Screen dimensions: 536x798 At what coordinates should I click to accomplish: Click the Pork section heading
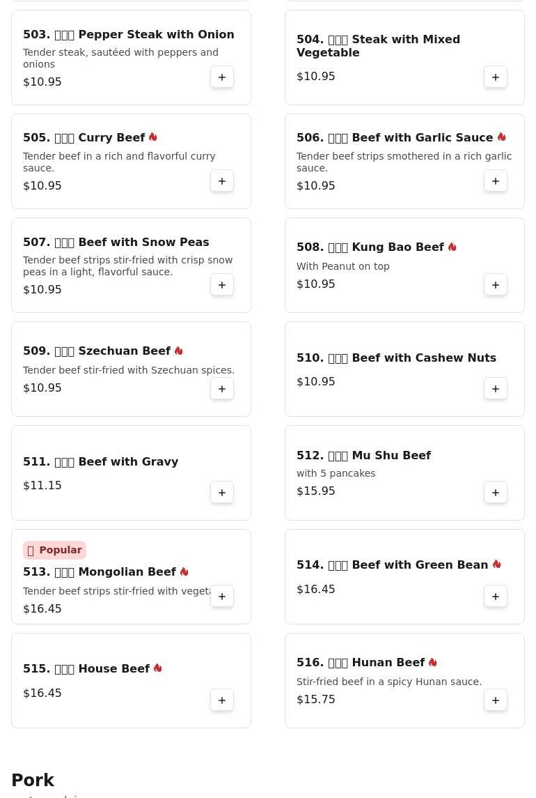(x=33, y=781)
